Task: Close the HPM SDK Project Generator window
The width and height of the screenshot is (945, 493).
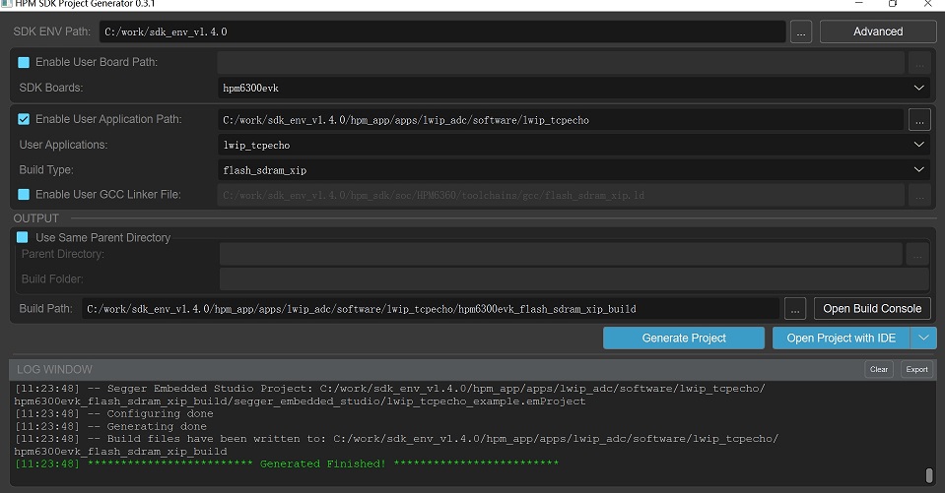Action: 927,4
